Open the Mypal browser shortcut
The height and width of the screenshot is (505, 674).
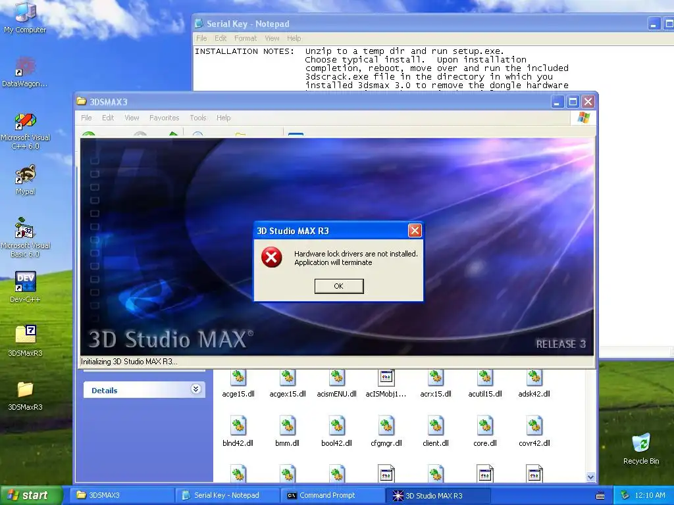[x=25, y=180]
